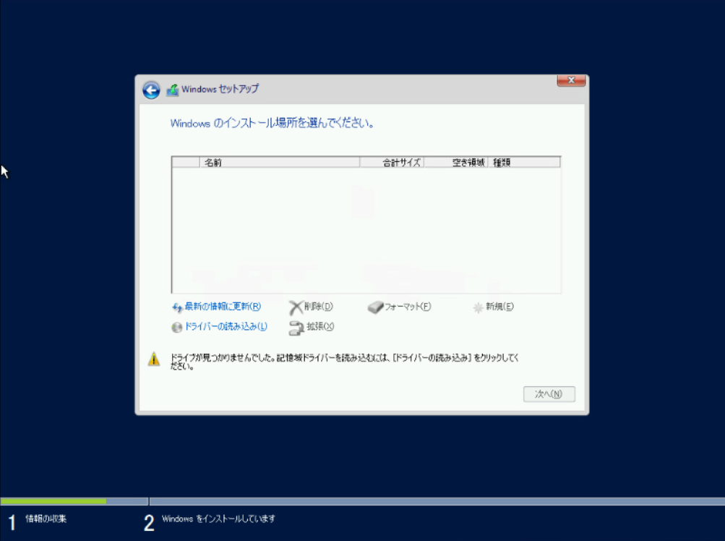Click the Windows セットアップ title icon
The height and width of the screenshot is (541, 725).
tap(173, 90)
